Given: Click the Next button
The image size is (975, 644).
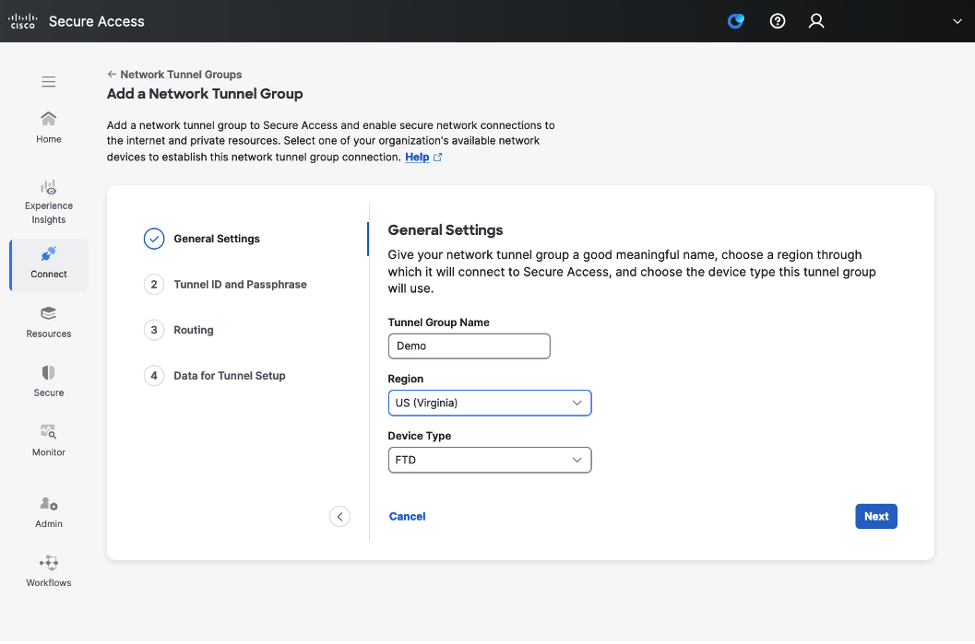Looking at the screenshot, I should 875,516.
